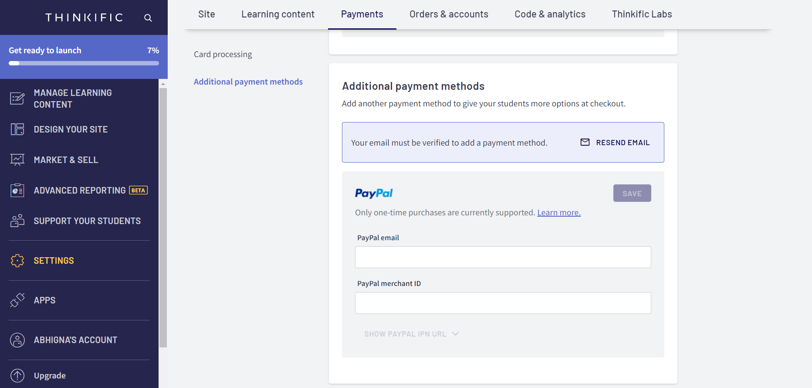Click the Upgrade arrow icon
Screen dimensions: 812x388
[x=17, y=375]
